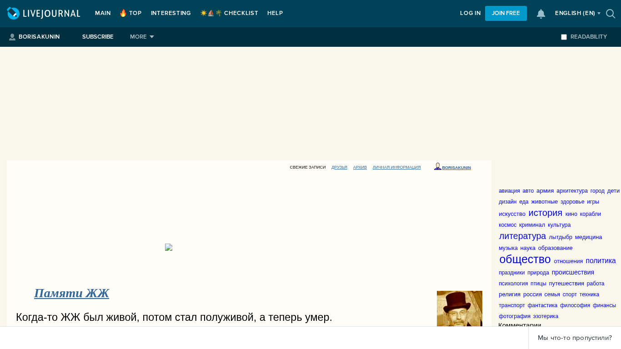621x349 pixels.
Task: Select the авиация tag
Action: 509,191
